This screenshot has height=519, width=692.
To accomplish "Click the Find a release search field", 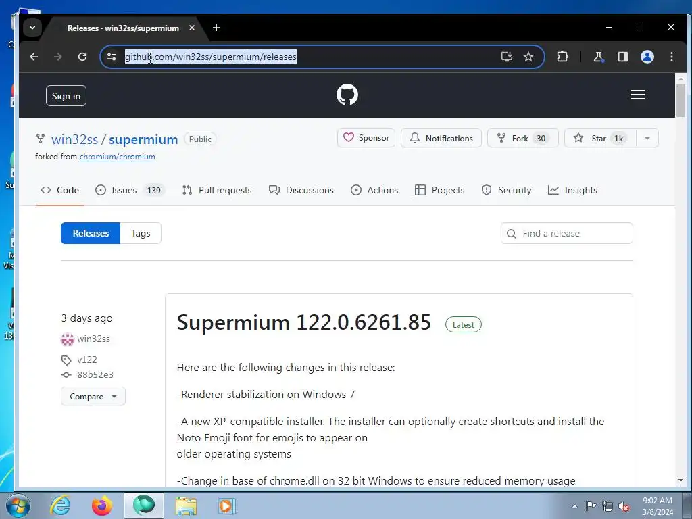I will [x=567, y=233].
